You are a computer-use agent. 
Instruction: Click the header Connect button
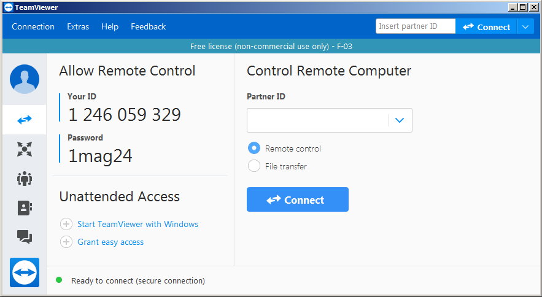486,26
